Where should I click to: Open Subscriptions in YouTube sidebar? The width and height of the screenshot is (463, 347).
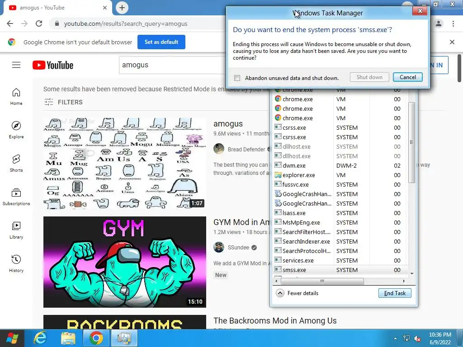(16, 197)
